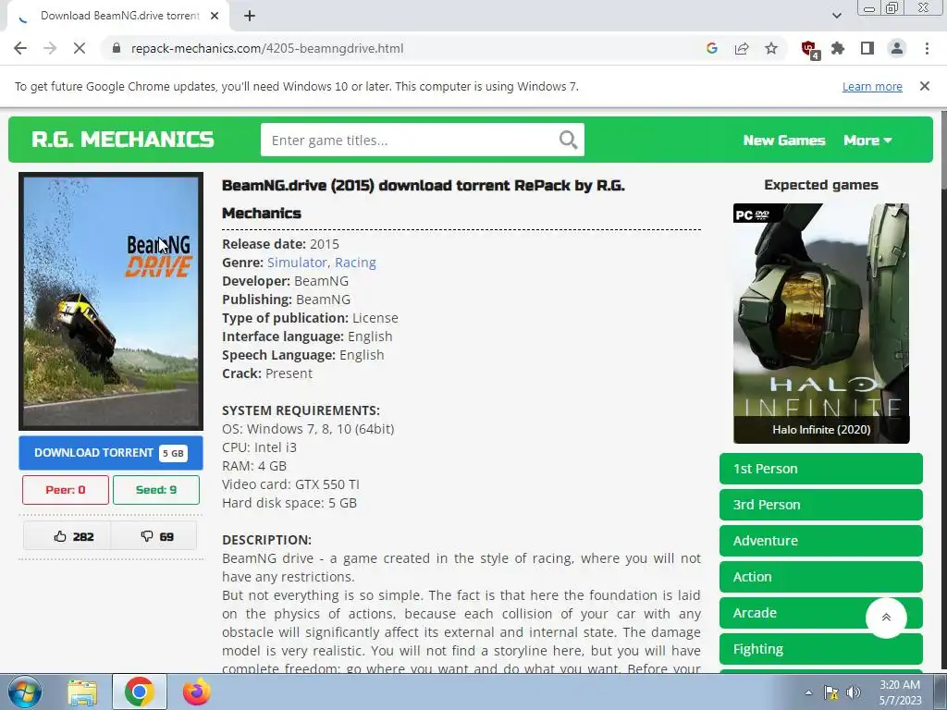Click the R.G. MECHANICS site logo

coord(123,140)
